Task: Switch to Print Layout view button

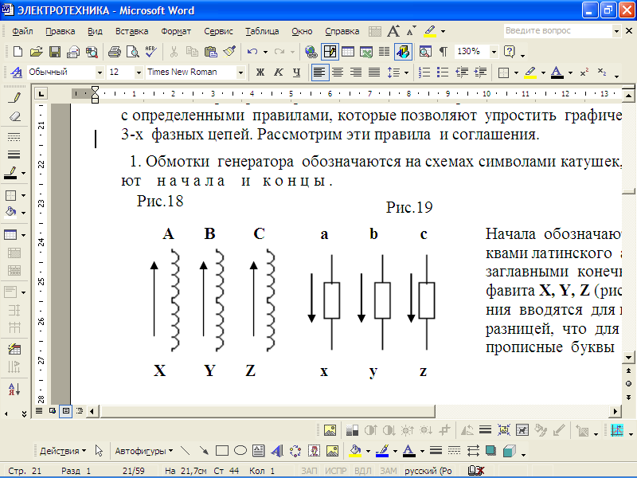Action: coord(66,411)
